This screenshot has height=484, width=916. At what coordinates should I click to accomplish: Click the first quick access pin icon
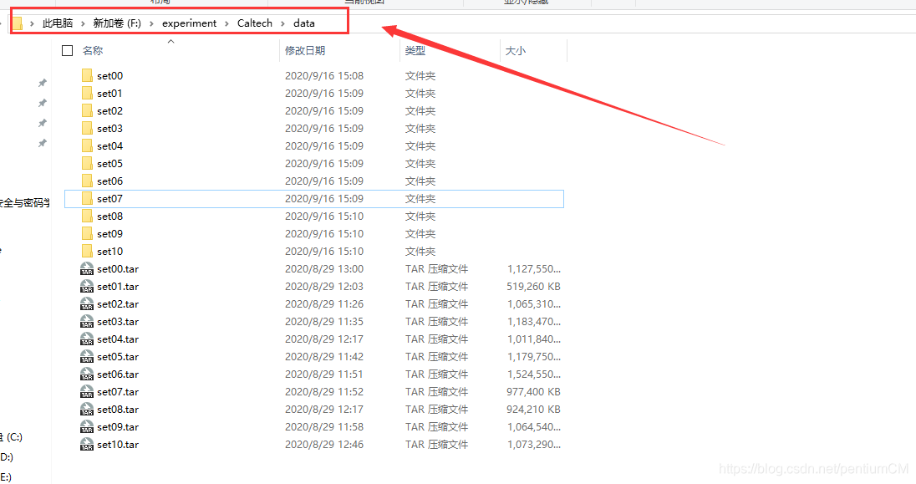tap(42, 83)
